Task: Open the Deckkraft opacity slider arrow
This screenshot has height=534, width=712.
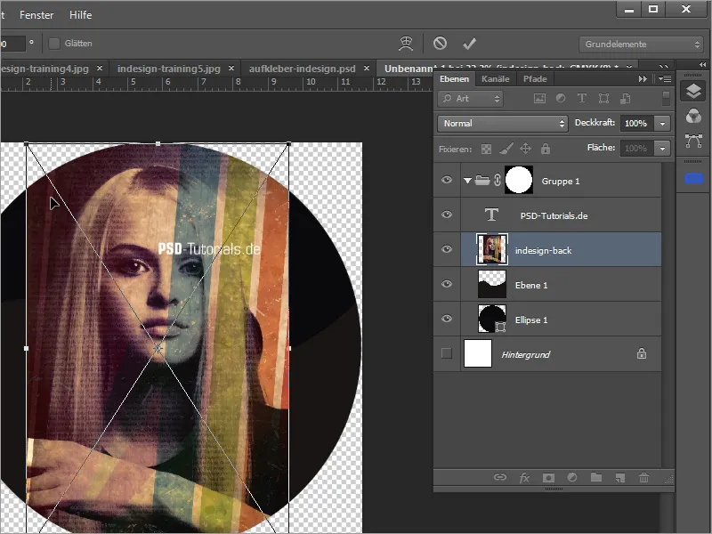Action: pyautogui.click(x=662, y=124)
